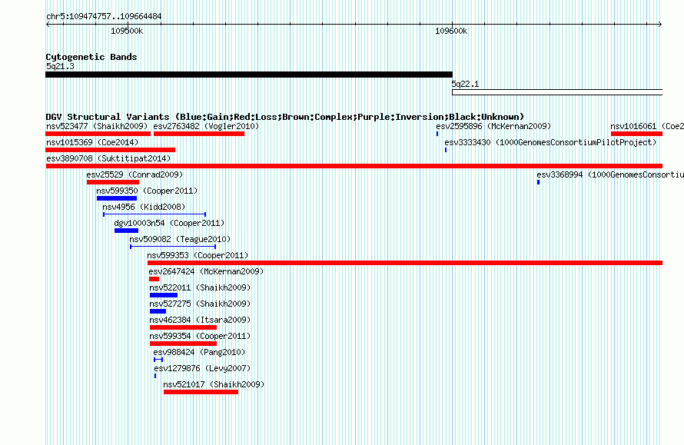Screen dimensions: 684x445
Task: Click the nsv599354 (Cooper2011) label
Action: pyautogui.click(x=200, y=336)
